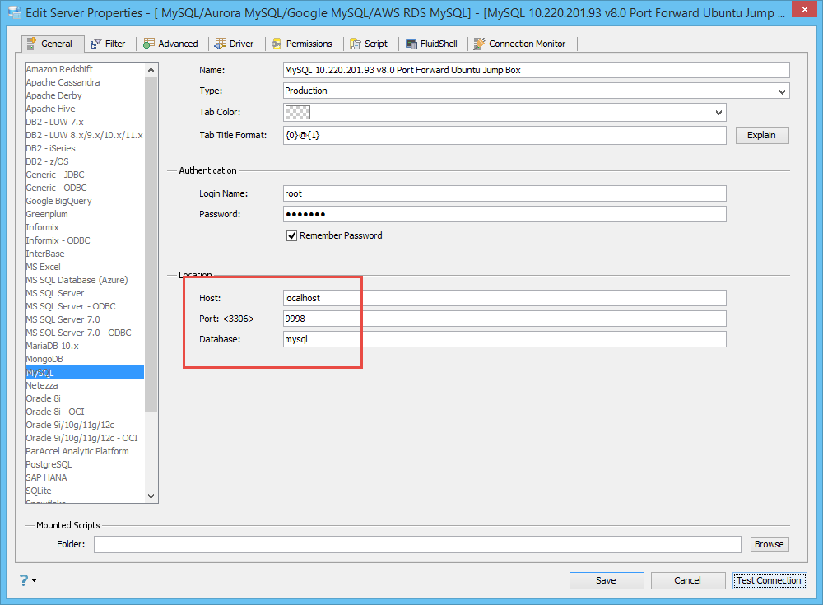
Task: Click the Script tab icon
Action: tap(355, 44)
